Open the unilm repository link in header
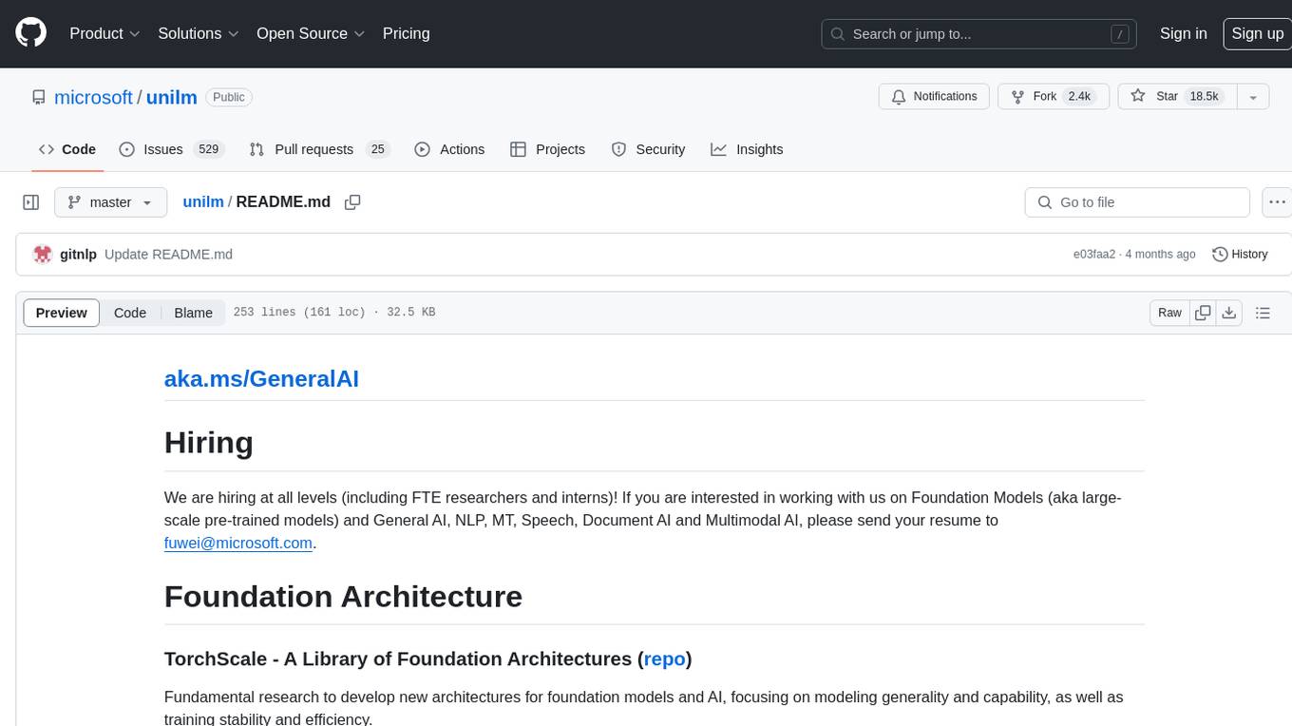The height and width of the screenshot is (726, 1292). (x=171, y=97)
